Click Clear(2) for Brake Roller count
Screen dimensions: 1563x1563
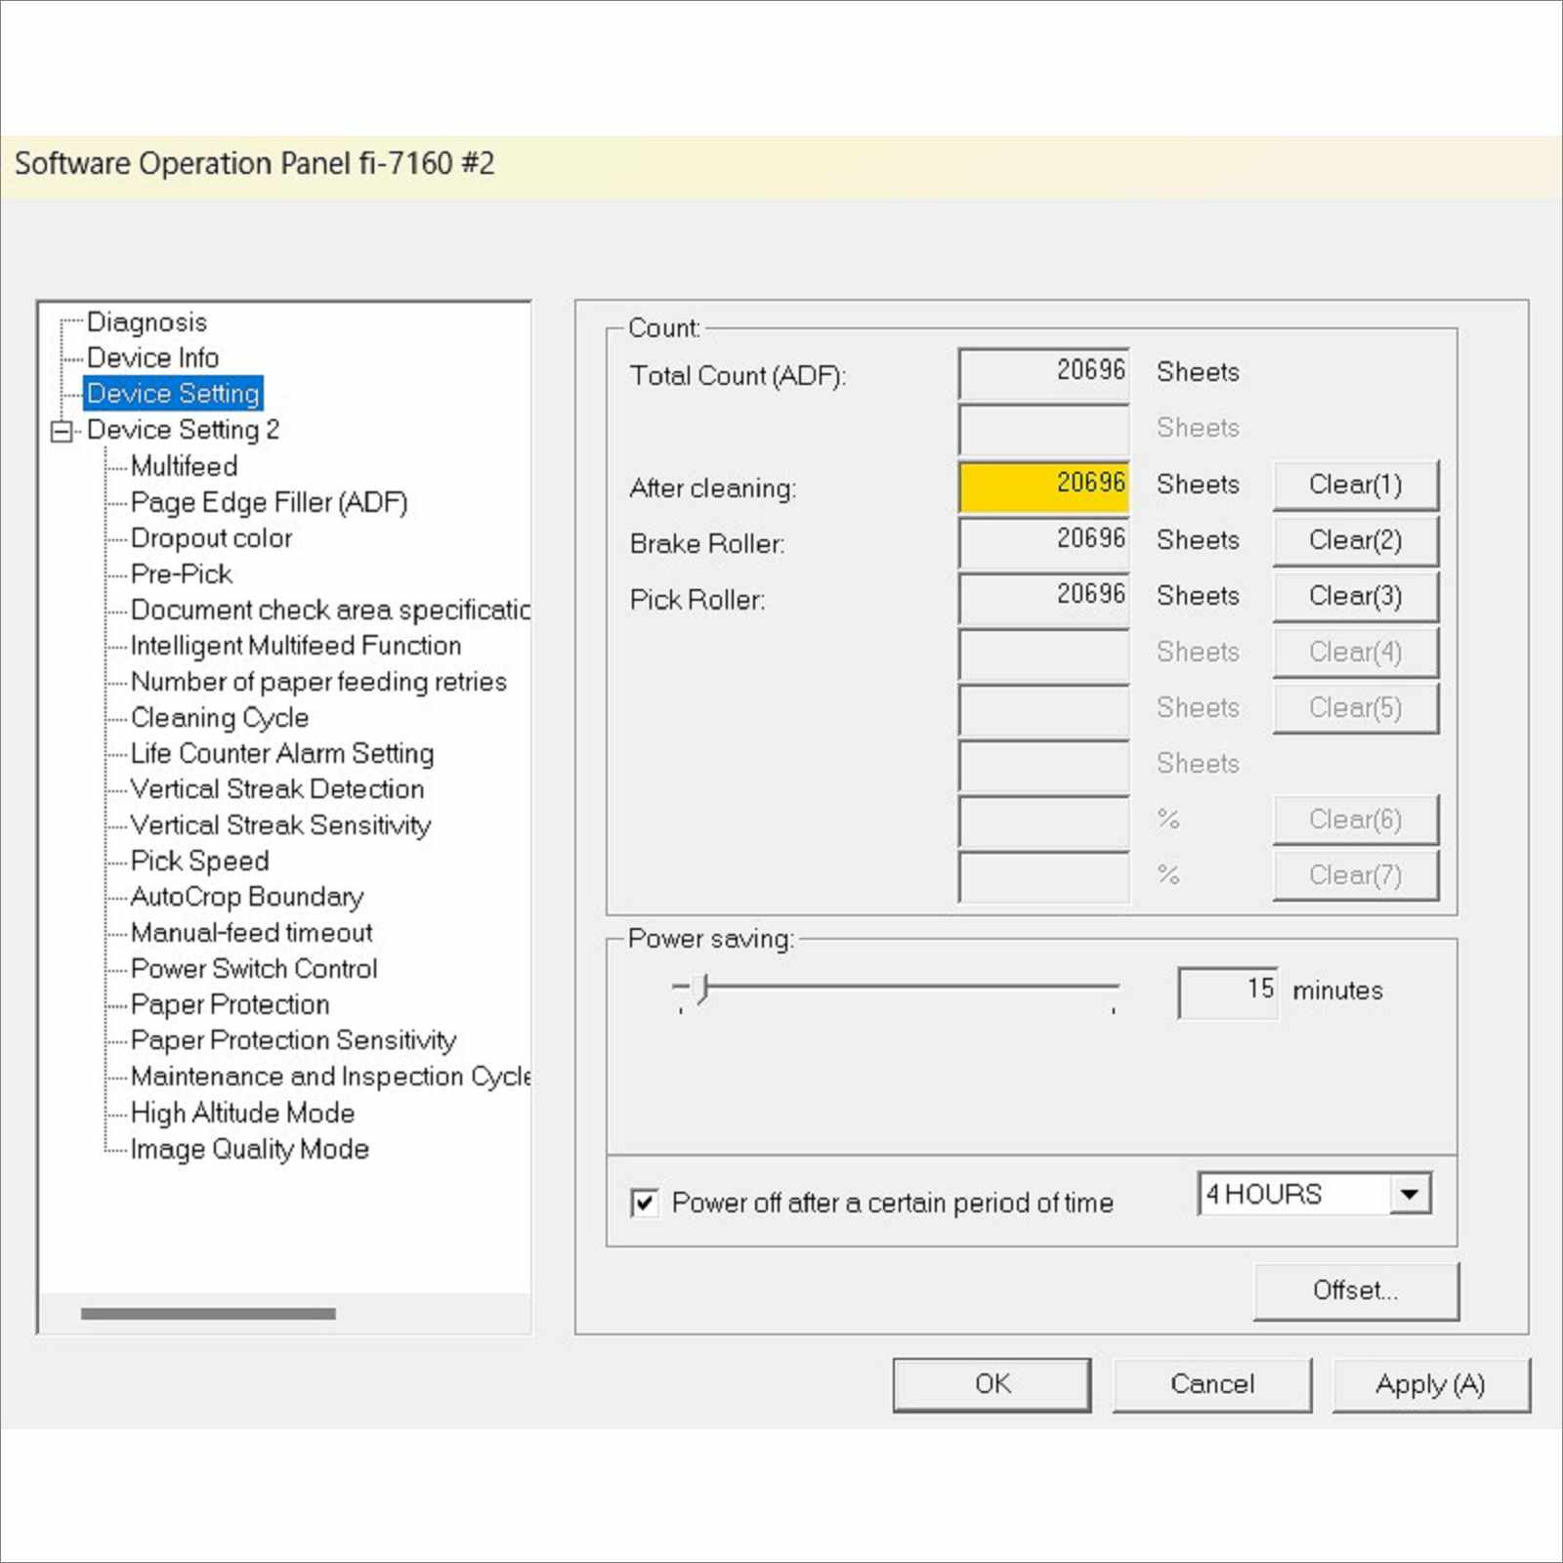[1355, 540]
